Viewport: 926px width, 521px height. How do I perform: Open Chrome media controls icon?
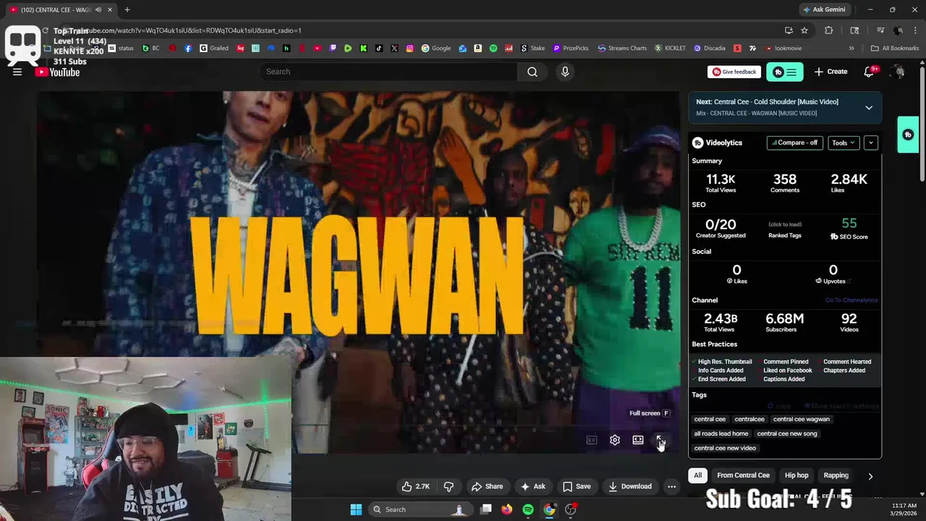(x=880, y=30)
